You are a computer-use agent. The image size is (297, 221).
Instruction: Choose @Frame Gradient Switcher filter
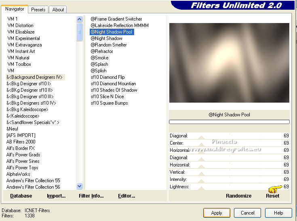[x=116, y=19]
